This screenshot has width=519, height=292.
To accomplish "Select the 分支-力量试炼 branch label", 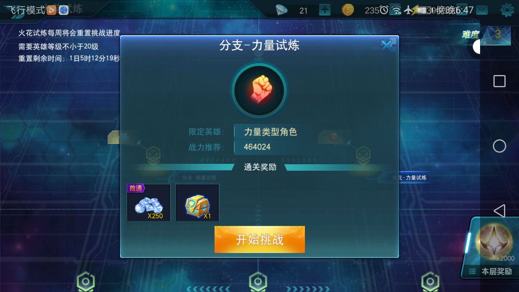I will [x=409, y=178].
